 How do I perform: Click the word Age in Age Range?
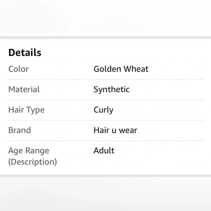pos(16,151)
